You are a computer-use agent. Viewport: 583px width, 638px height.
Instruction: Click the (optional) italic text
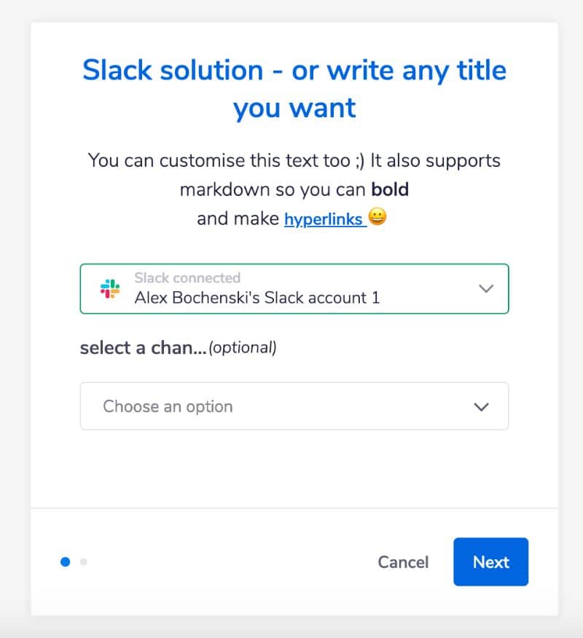[243, 348]
